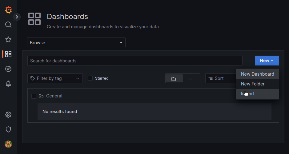Open Alerting via the bell icon
This screenshot has height=154, width=289.
(8, 84)
